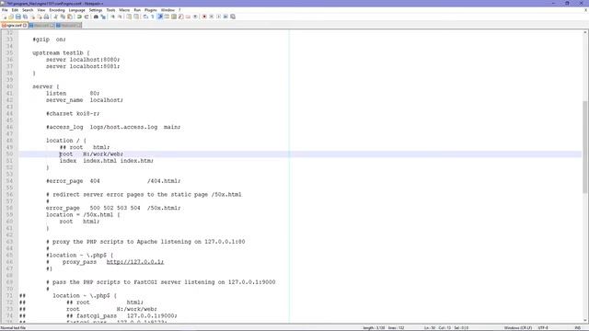Close current document via toolbar Close icon
Image resolution: width=589 pixels, height=331 pixels.
[33, 17]
